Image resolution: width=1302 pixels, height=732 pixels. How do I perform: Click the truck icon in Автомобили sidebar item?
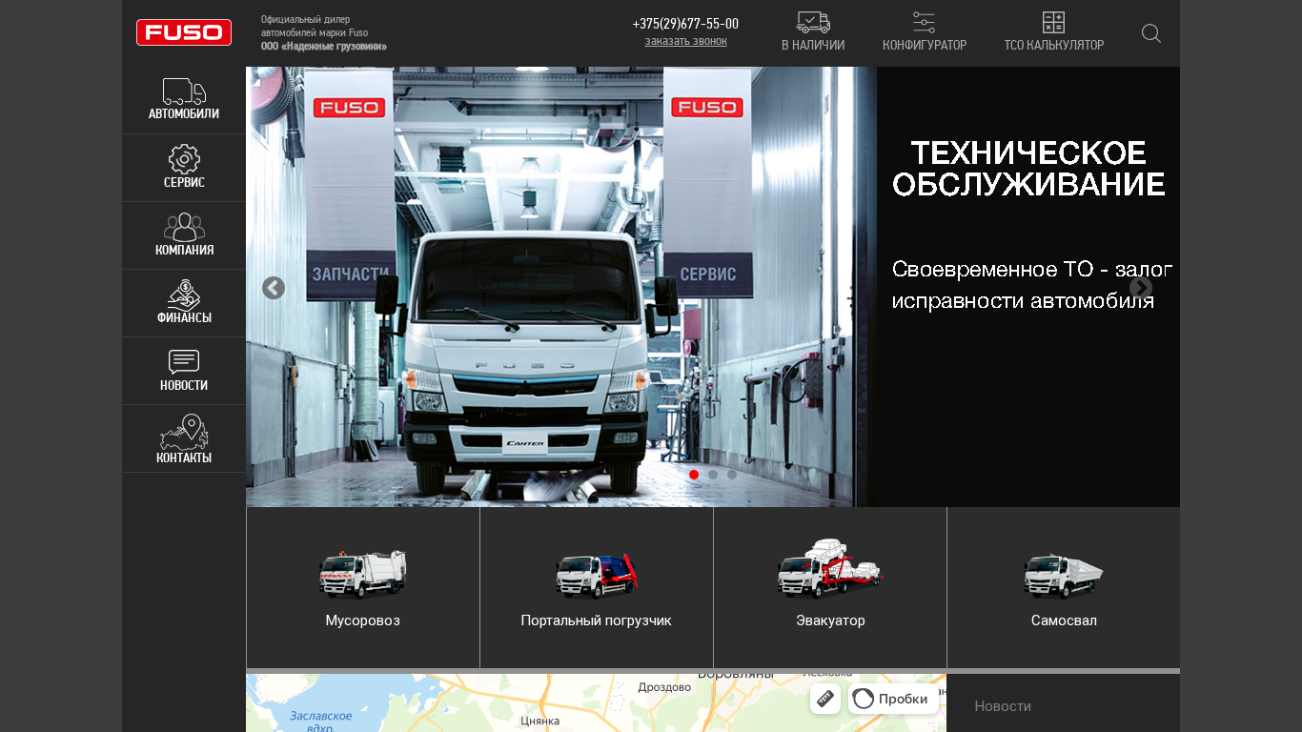pyautogui.click(x=184, y=91)
